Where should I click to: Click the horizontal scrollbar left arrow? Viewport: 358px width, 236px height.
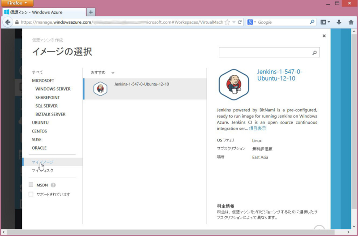(x=4, y=232)
